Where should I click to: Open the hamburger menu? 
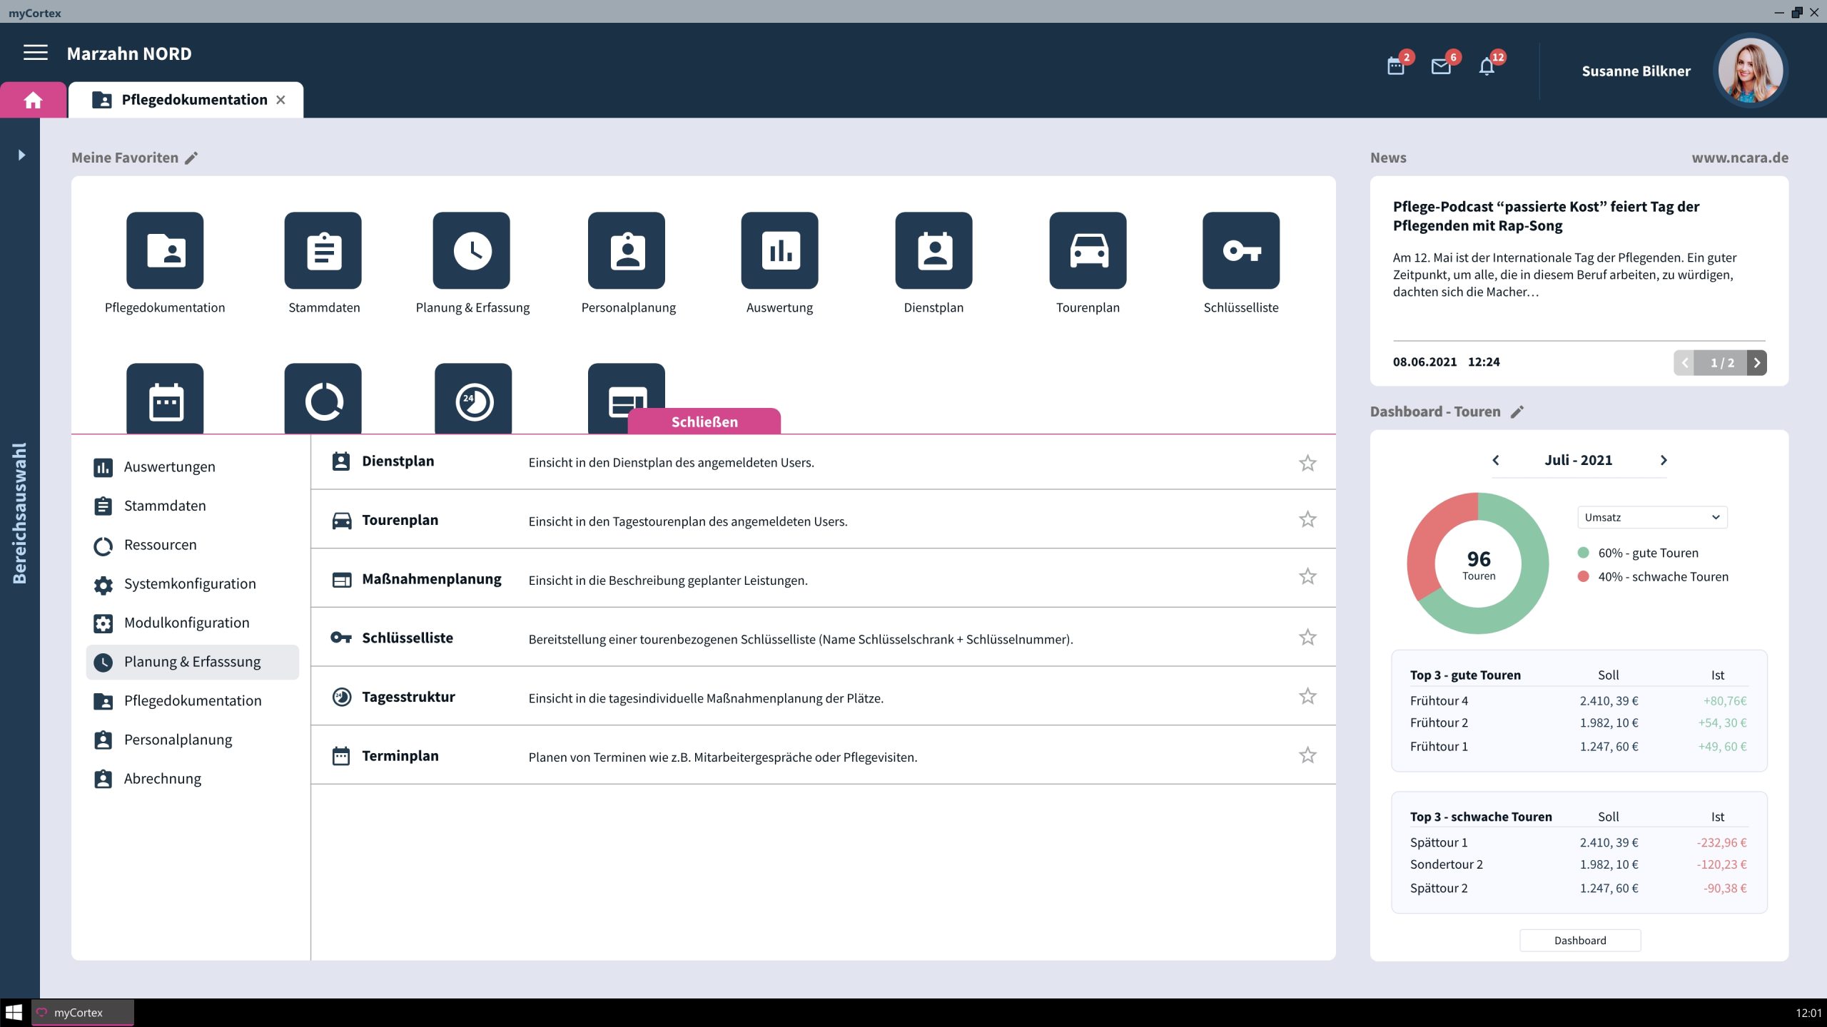[x=35, y=53]
